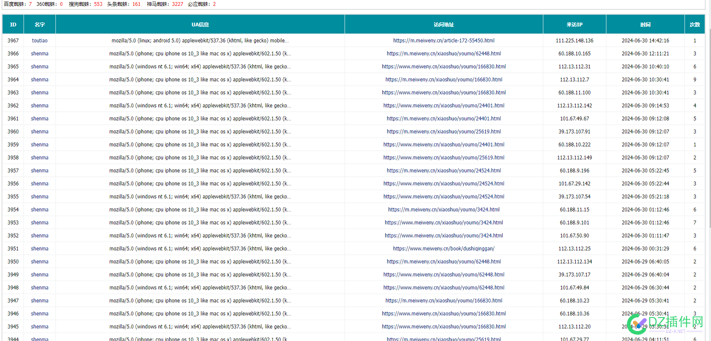
Task: Click the 来访IP column header
Action: pos(574,24)
